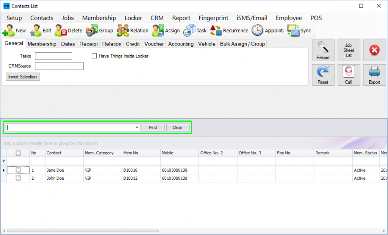Click the Invert Selection button
This screenshot has width=388, height=235.
click(22, 77)
